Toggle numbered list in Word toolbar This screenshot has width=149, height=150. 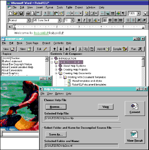point(128,20)
